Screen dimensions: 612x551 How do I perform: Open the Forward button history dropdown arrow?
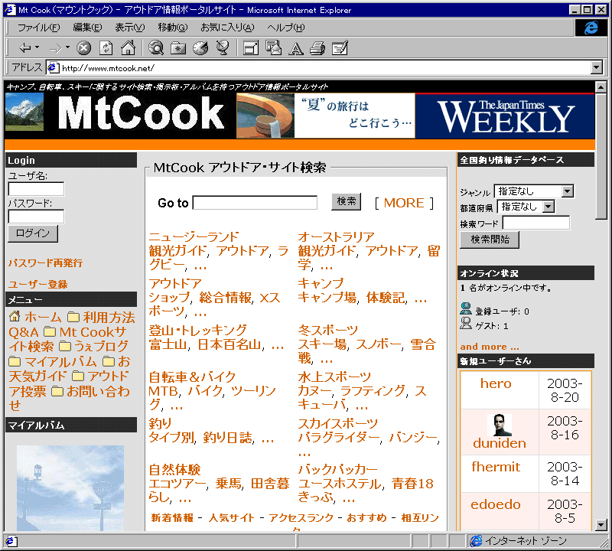point(67,47)
